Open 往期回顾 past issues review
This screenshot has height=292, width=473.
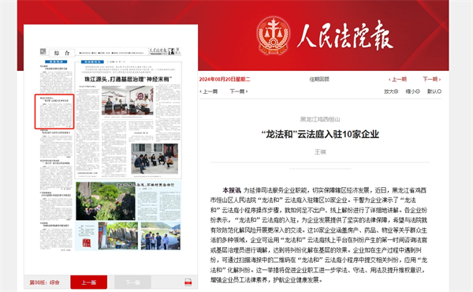pos(319,80)
